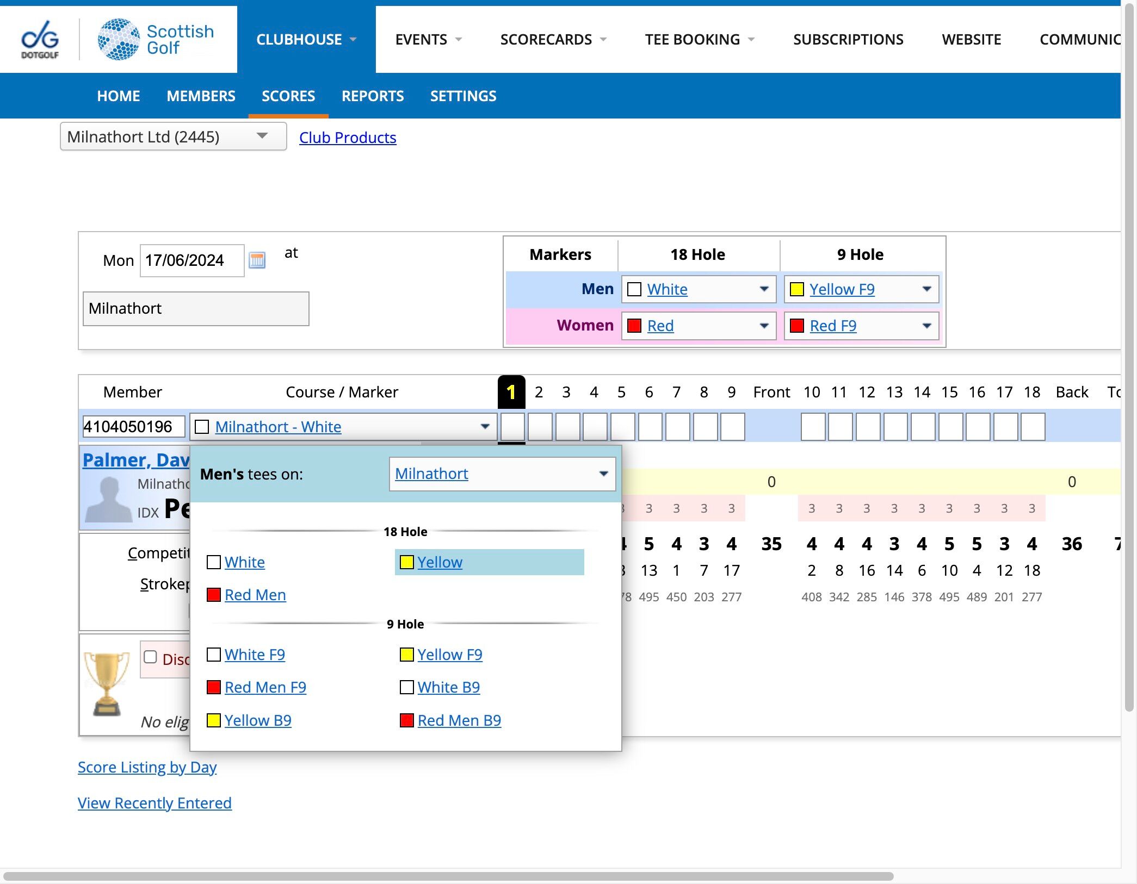Click the red square beside Red Men B9
1137x884 pixels.
click(x=406, y=720)
